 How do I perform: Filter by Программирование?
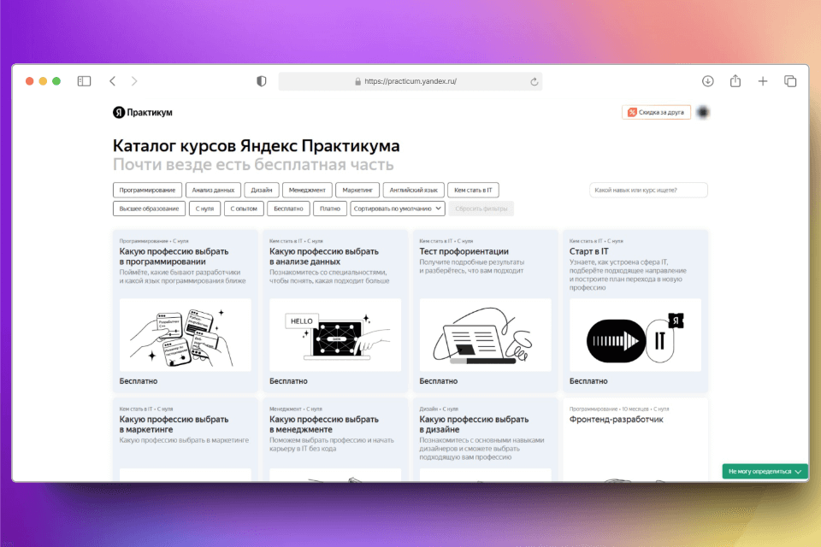147,190
